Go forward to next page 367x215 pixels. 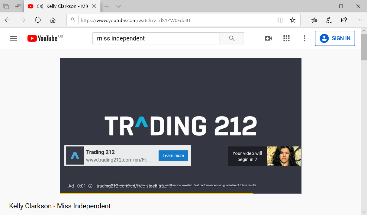[x=23, y=20]
